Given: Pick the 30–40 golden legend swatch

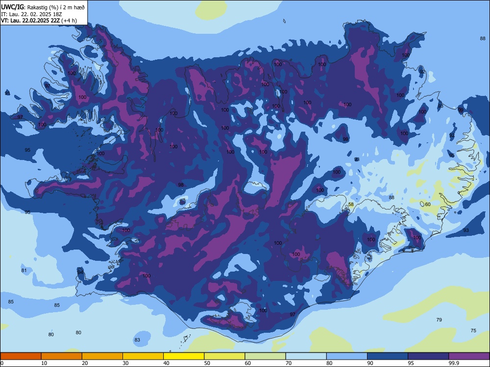Looking at the screenshot, I should 143,356.
